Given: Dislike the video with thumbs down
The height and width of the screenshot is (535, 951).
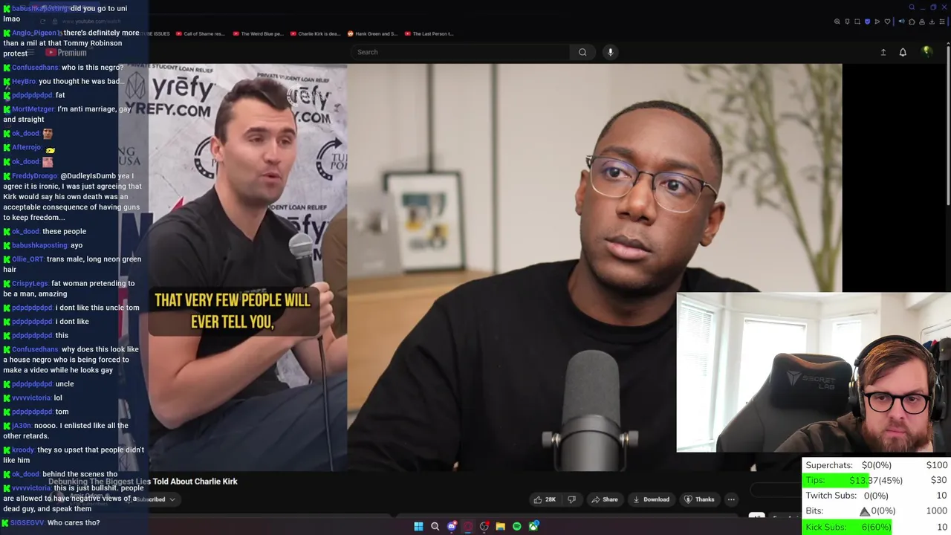Looking at the screenshot, I should point(571,499).
